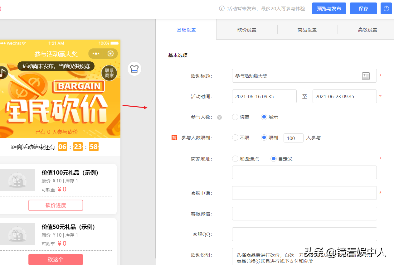Image resolution: width=394 pixels, height=265 pixels.
Task: Click the red logo icon at top left
Action: 1,8
